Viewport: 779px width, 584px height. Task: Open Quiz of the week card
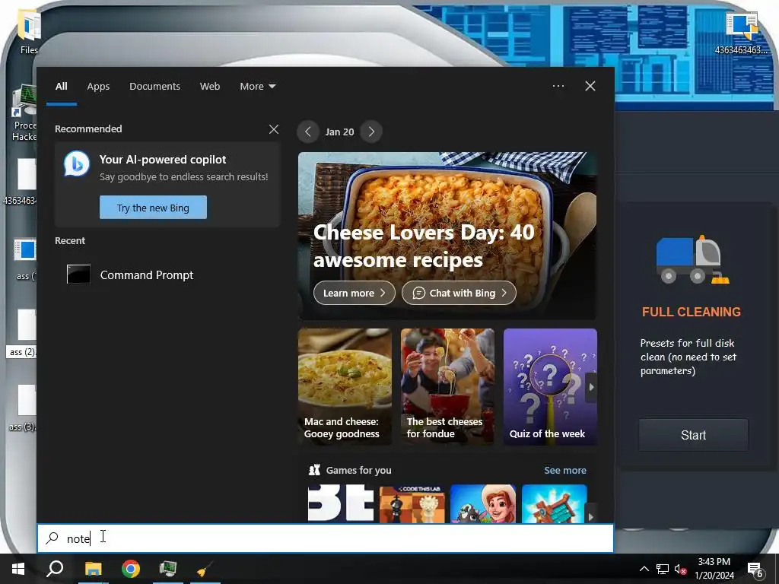tap(550, 386)
